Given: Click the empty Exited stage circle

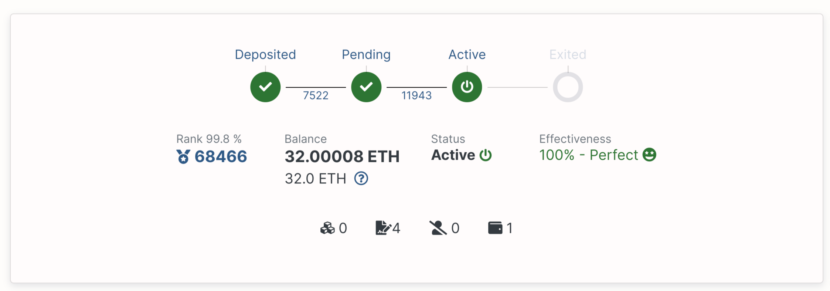Looking at the screenshot, I should pyautogui.click(x=568, y=87).
